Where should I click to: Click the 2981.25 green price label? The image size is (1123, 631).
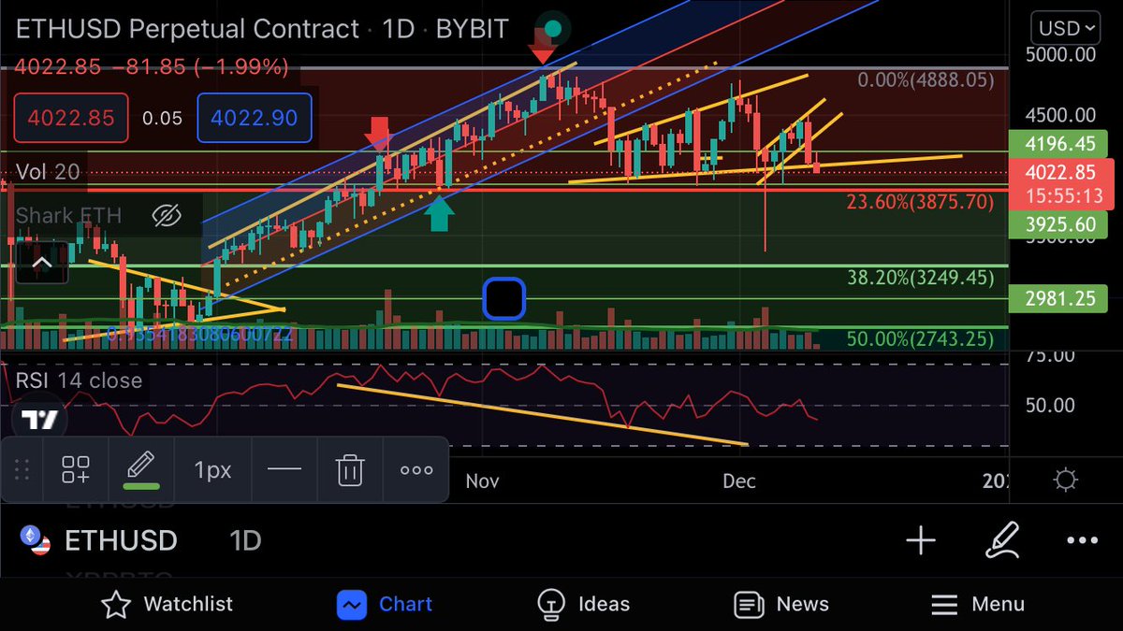1058,298
